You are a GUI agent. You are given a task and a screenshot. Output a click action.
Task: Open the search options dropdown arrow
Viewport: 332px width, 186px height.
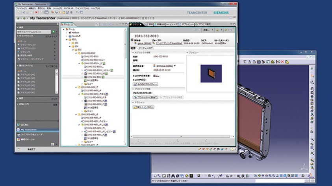57,32
